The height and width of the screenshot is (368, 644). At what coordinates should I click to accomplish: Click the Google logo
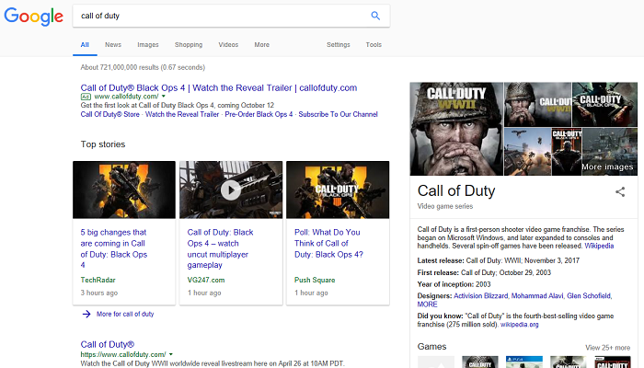(x=34, y=17)
